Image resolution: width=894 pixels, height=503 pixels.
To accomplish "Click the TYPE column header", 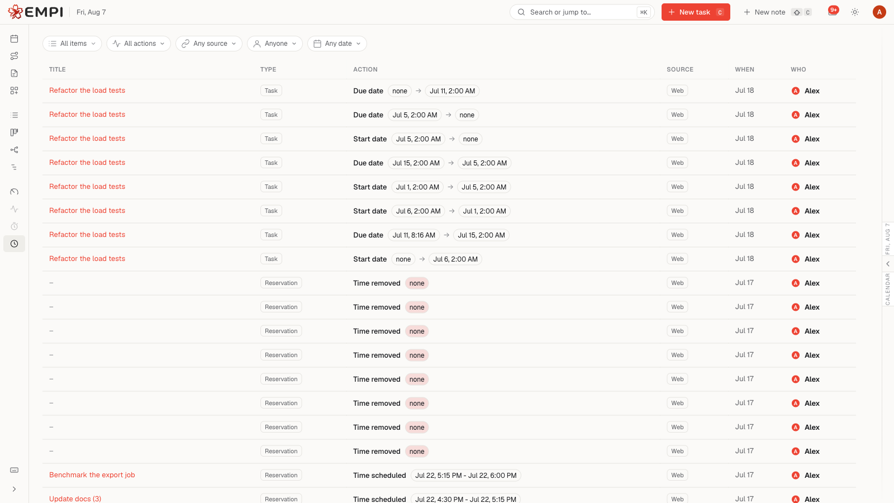I will click(x=268, y=69).
